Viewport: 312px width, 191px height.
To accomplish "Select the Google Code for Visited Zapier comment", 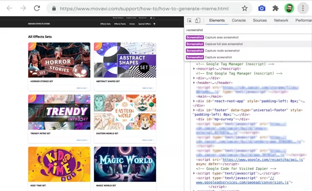I will pos(236,169).
